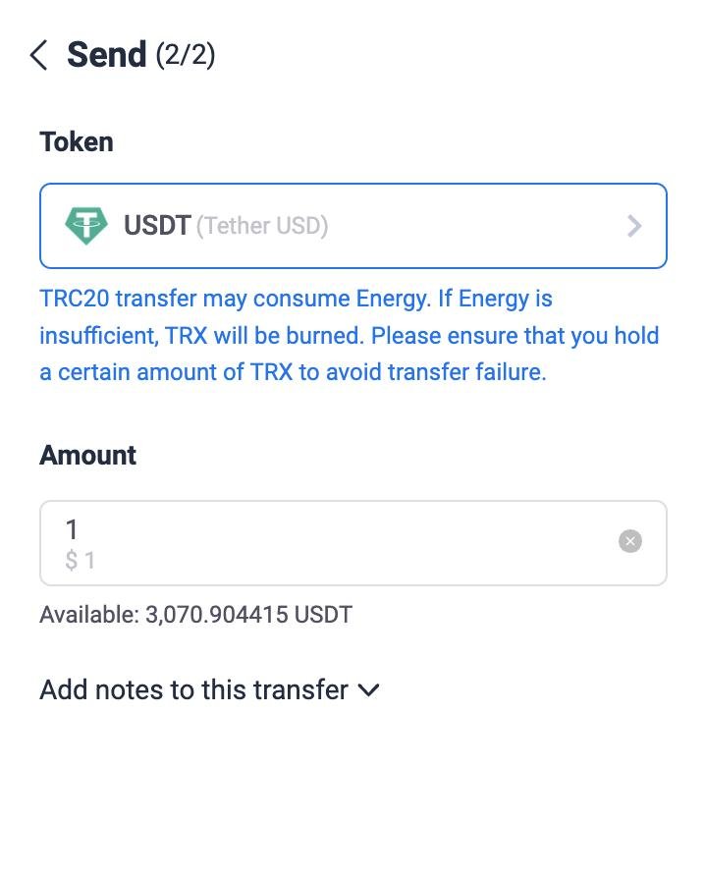This screenshot has height=878, width=705.
Task: Tap the clear icon in amount field
Action: click(x=629, y=541)
